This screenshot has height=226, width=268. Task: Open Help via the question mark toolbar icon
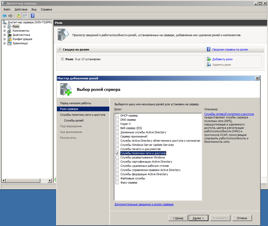[x=33, y=16]
